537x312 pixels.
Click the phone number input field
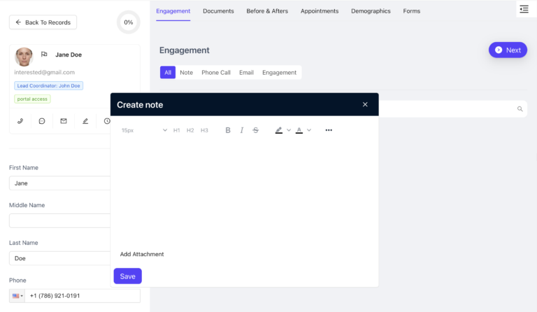[83, 296]
